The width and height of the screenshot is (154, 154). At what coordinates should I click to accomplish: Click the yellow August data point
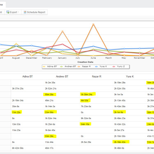16,44
